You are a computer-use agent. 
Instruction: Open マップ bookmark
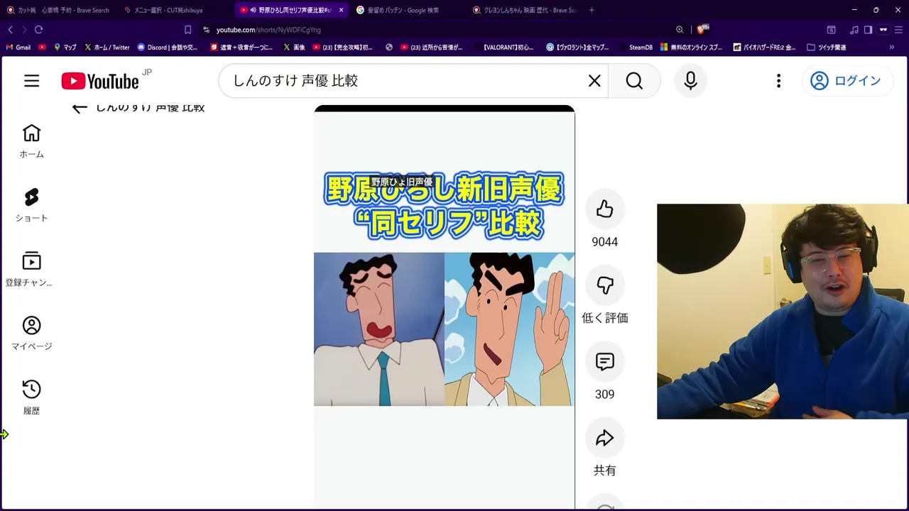point(65,48)
